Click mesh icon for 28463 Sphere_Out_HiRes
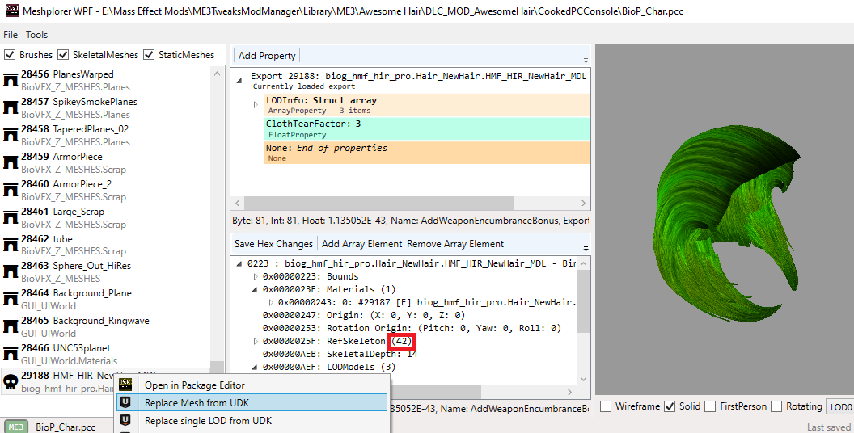Image resolution: width=854 pixels, height=433 pixels. [x=11, y=272]
